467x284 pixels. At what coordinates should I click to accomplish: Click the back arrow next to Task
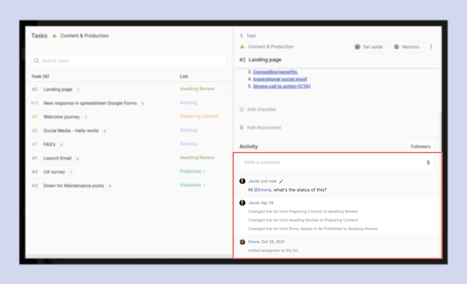(242, 36)
